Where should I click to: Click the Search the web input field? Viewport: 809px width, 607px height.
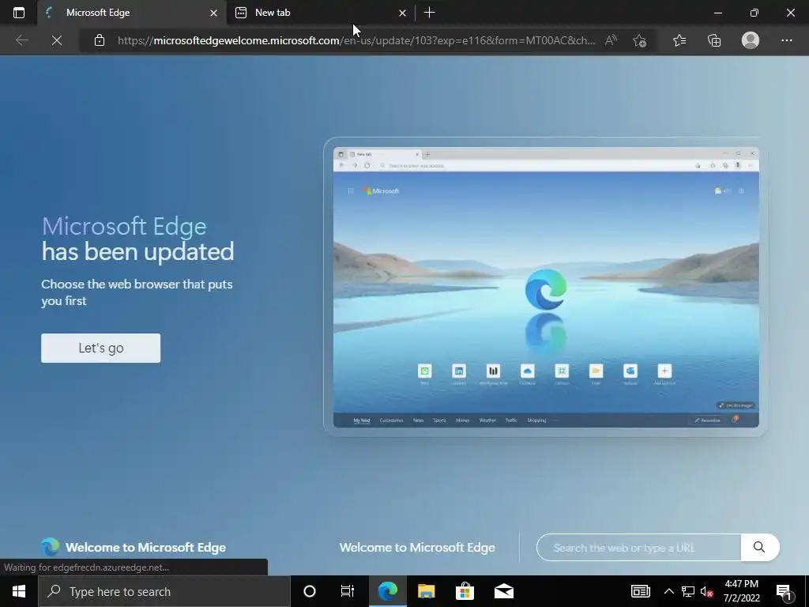[x=638, y=547]
